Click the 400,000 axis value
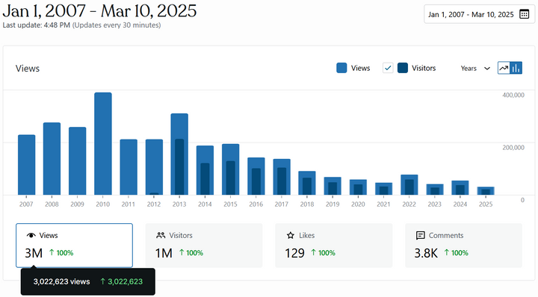This screenshot has height=297, width=538. [513, 95]
